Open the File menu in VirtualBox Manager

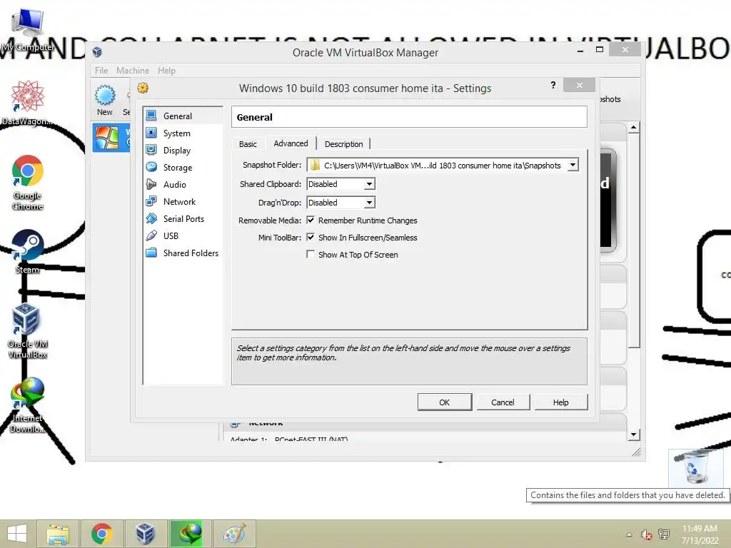coord(101,71)
